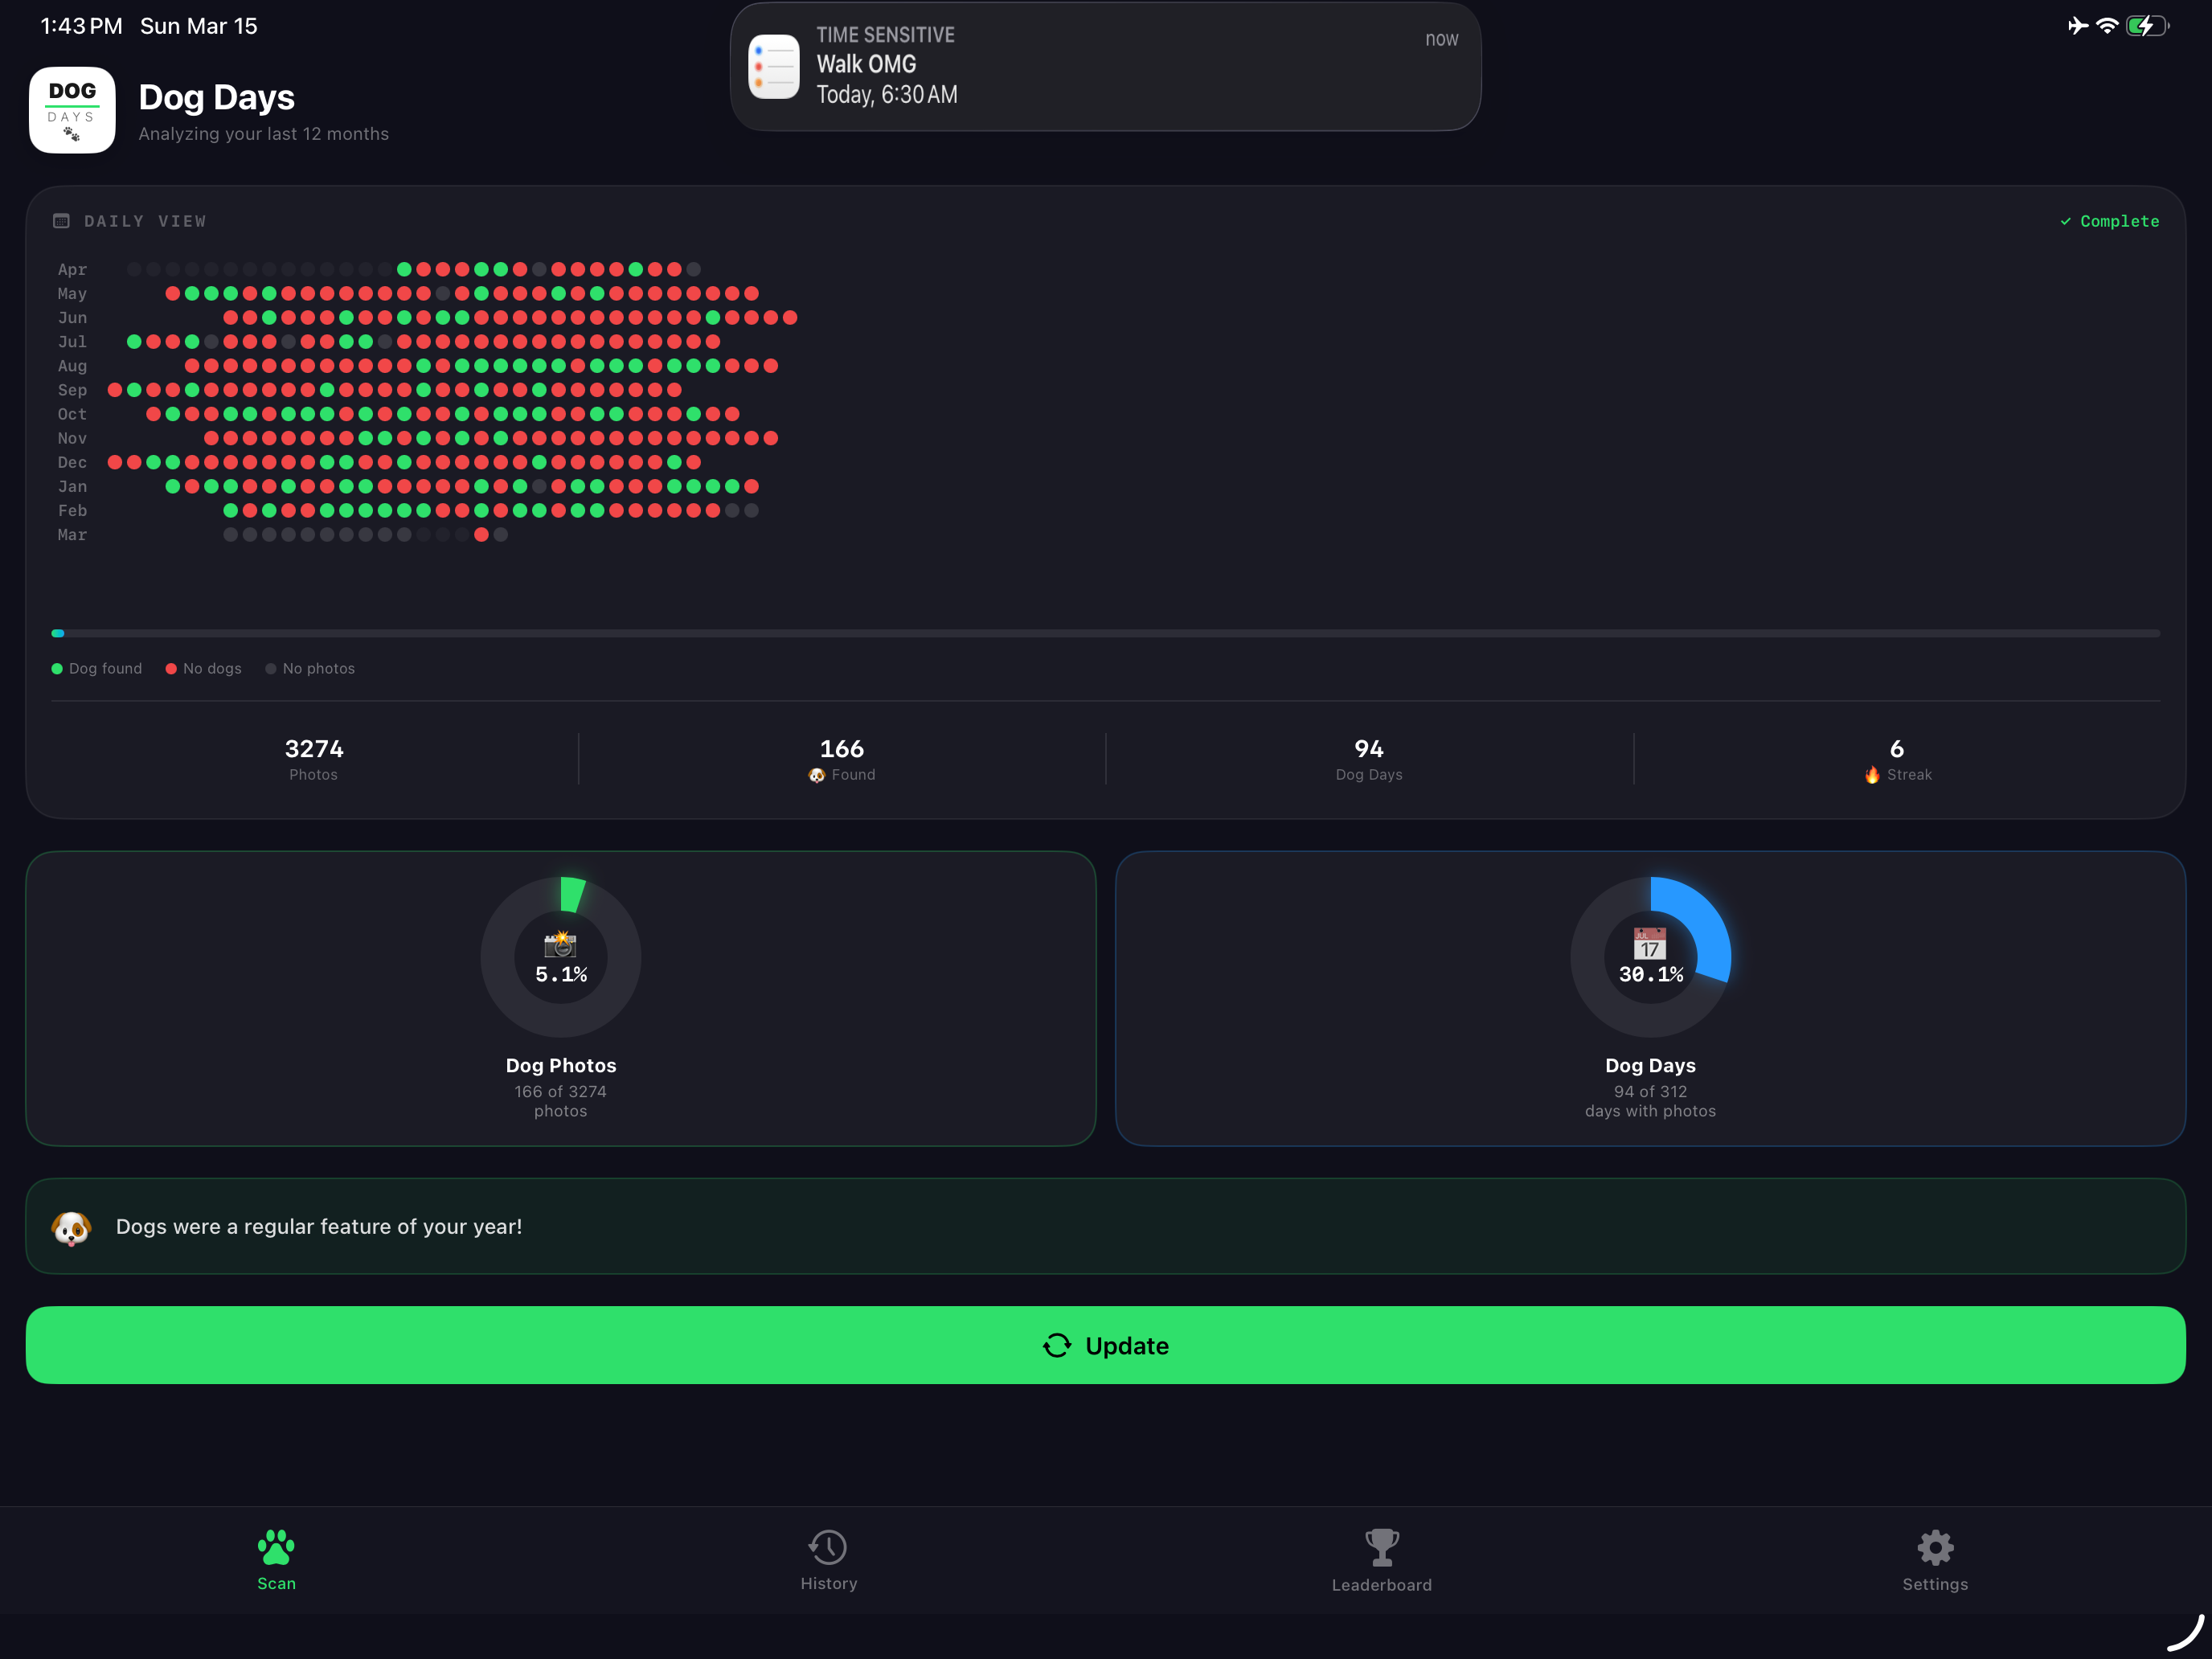The height and width of the screenshot is (1659, 2212).
Task: Open the Walk OMG notification banner
Action: pyautogui.click(x=1105, y=66)
